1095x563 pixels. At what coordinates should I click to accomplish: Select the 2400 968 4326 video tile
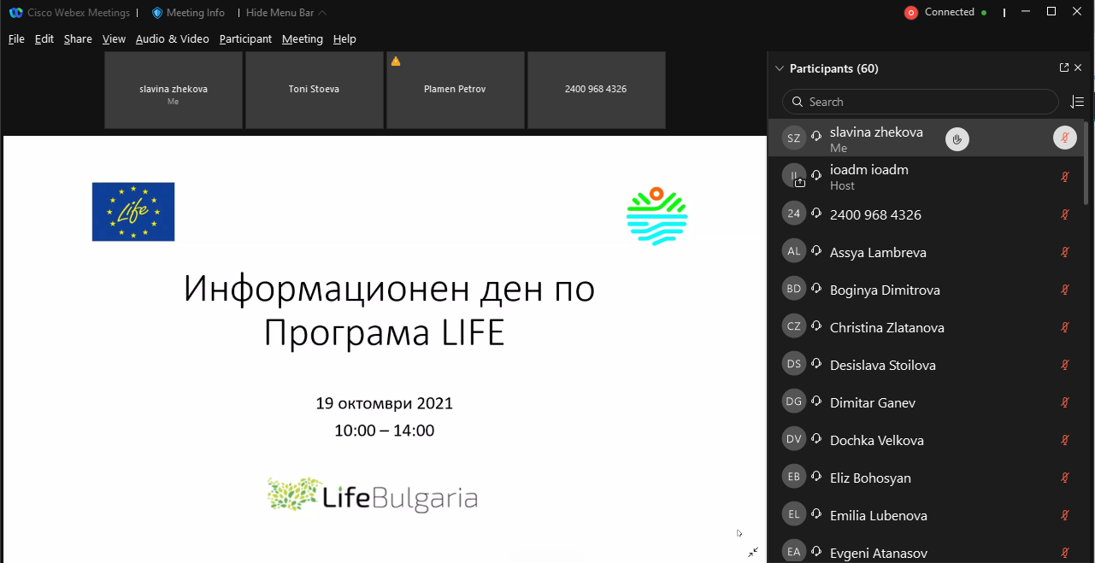596,90
